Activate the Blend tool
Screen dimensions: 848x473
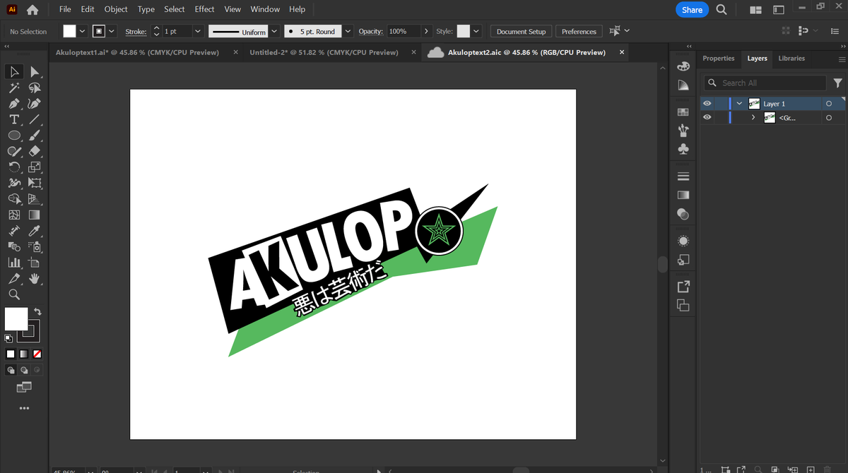point(14,246)
